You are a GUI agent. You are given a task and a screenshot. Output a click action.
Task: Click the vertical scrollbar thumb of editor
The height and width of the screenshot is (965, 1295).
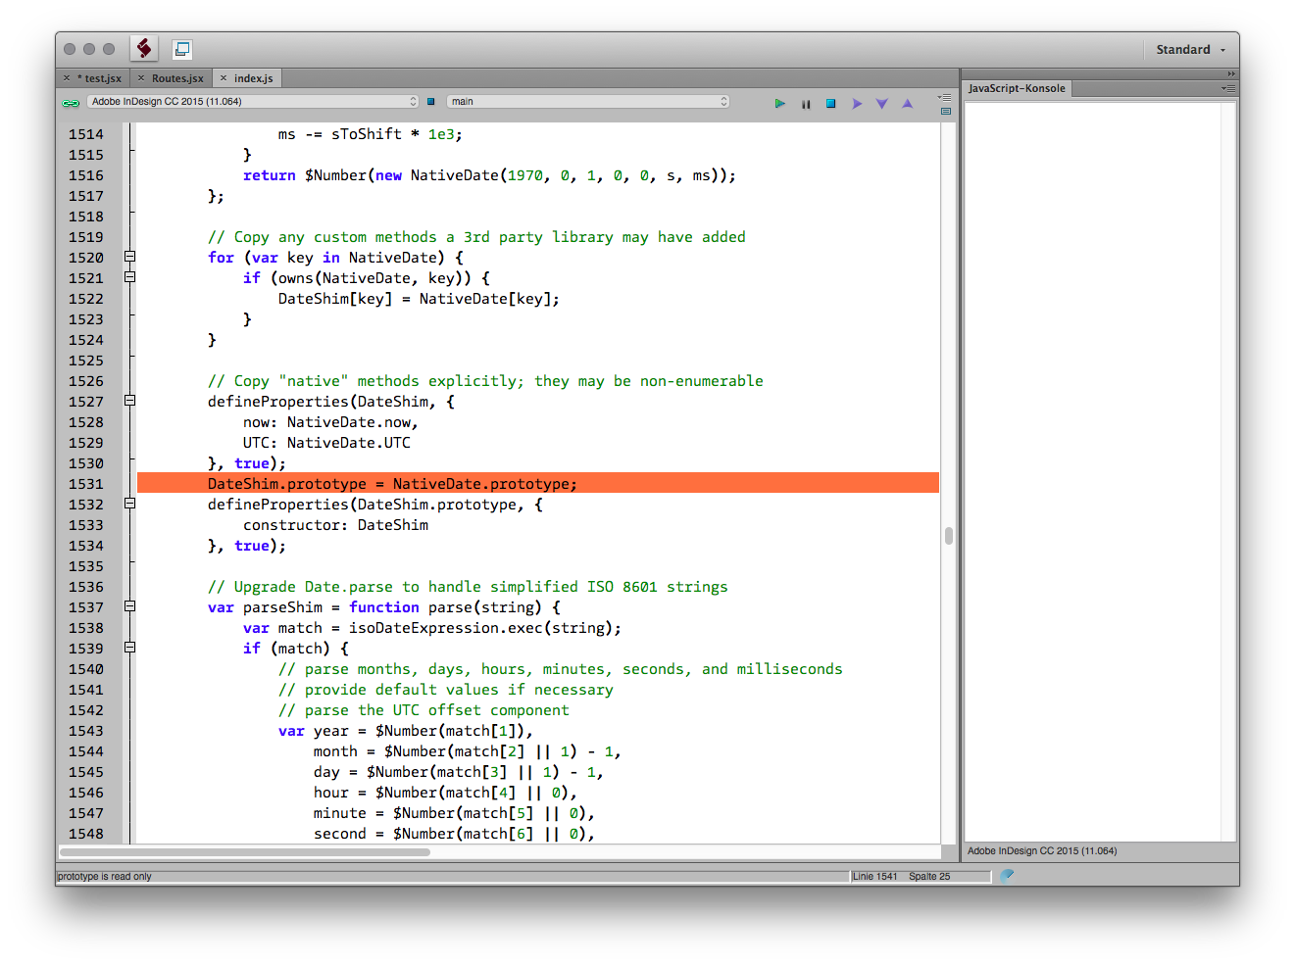(x=949, y=536)
